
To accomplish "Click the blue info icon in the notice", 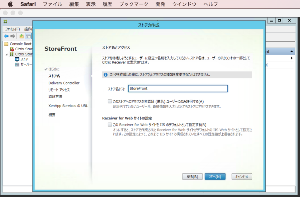I will coord(105,75).
